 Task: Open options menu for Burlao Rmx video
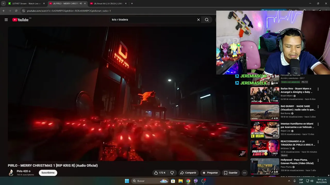click(318, 89)
